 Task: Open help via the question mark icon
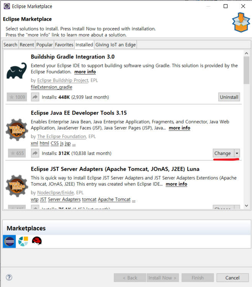[9, 277]
